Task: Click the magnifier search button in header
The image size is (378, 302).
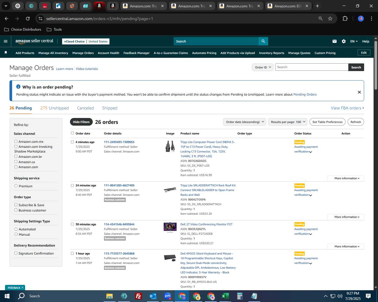Action: click(263, 41)
